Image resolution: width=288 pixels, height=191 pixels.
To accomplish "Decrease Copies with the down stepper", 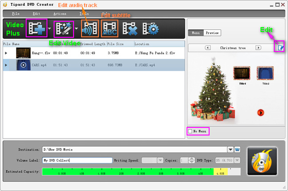I will 191,162.
